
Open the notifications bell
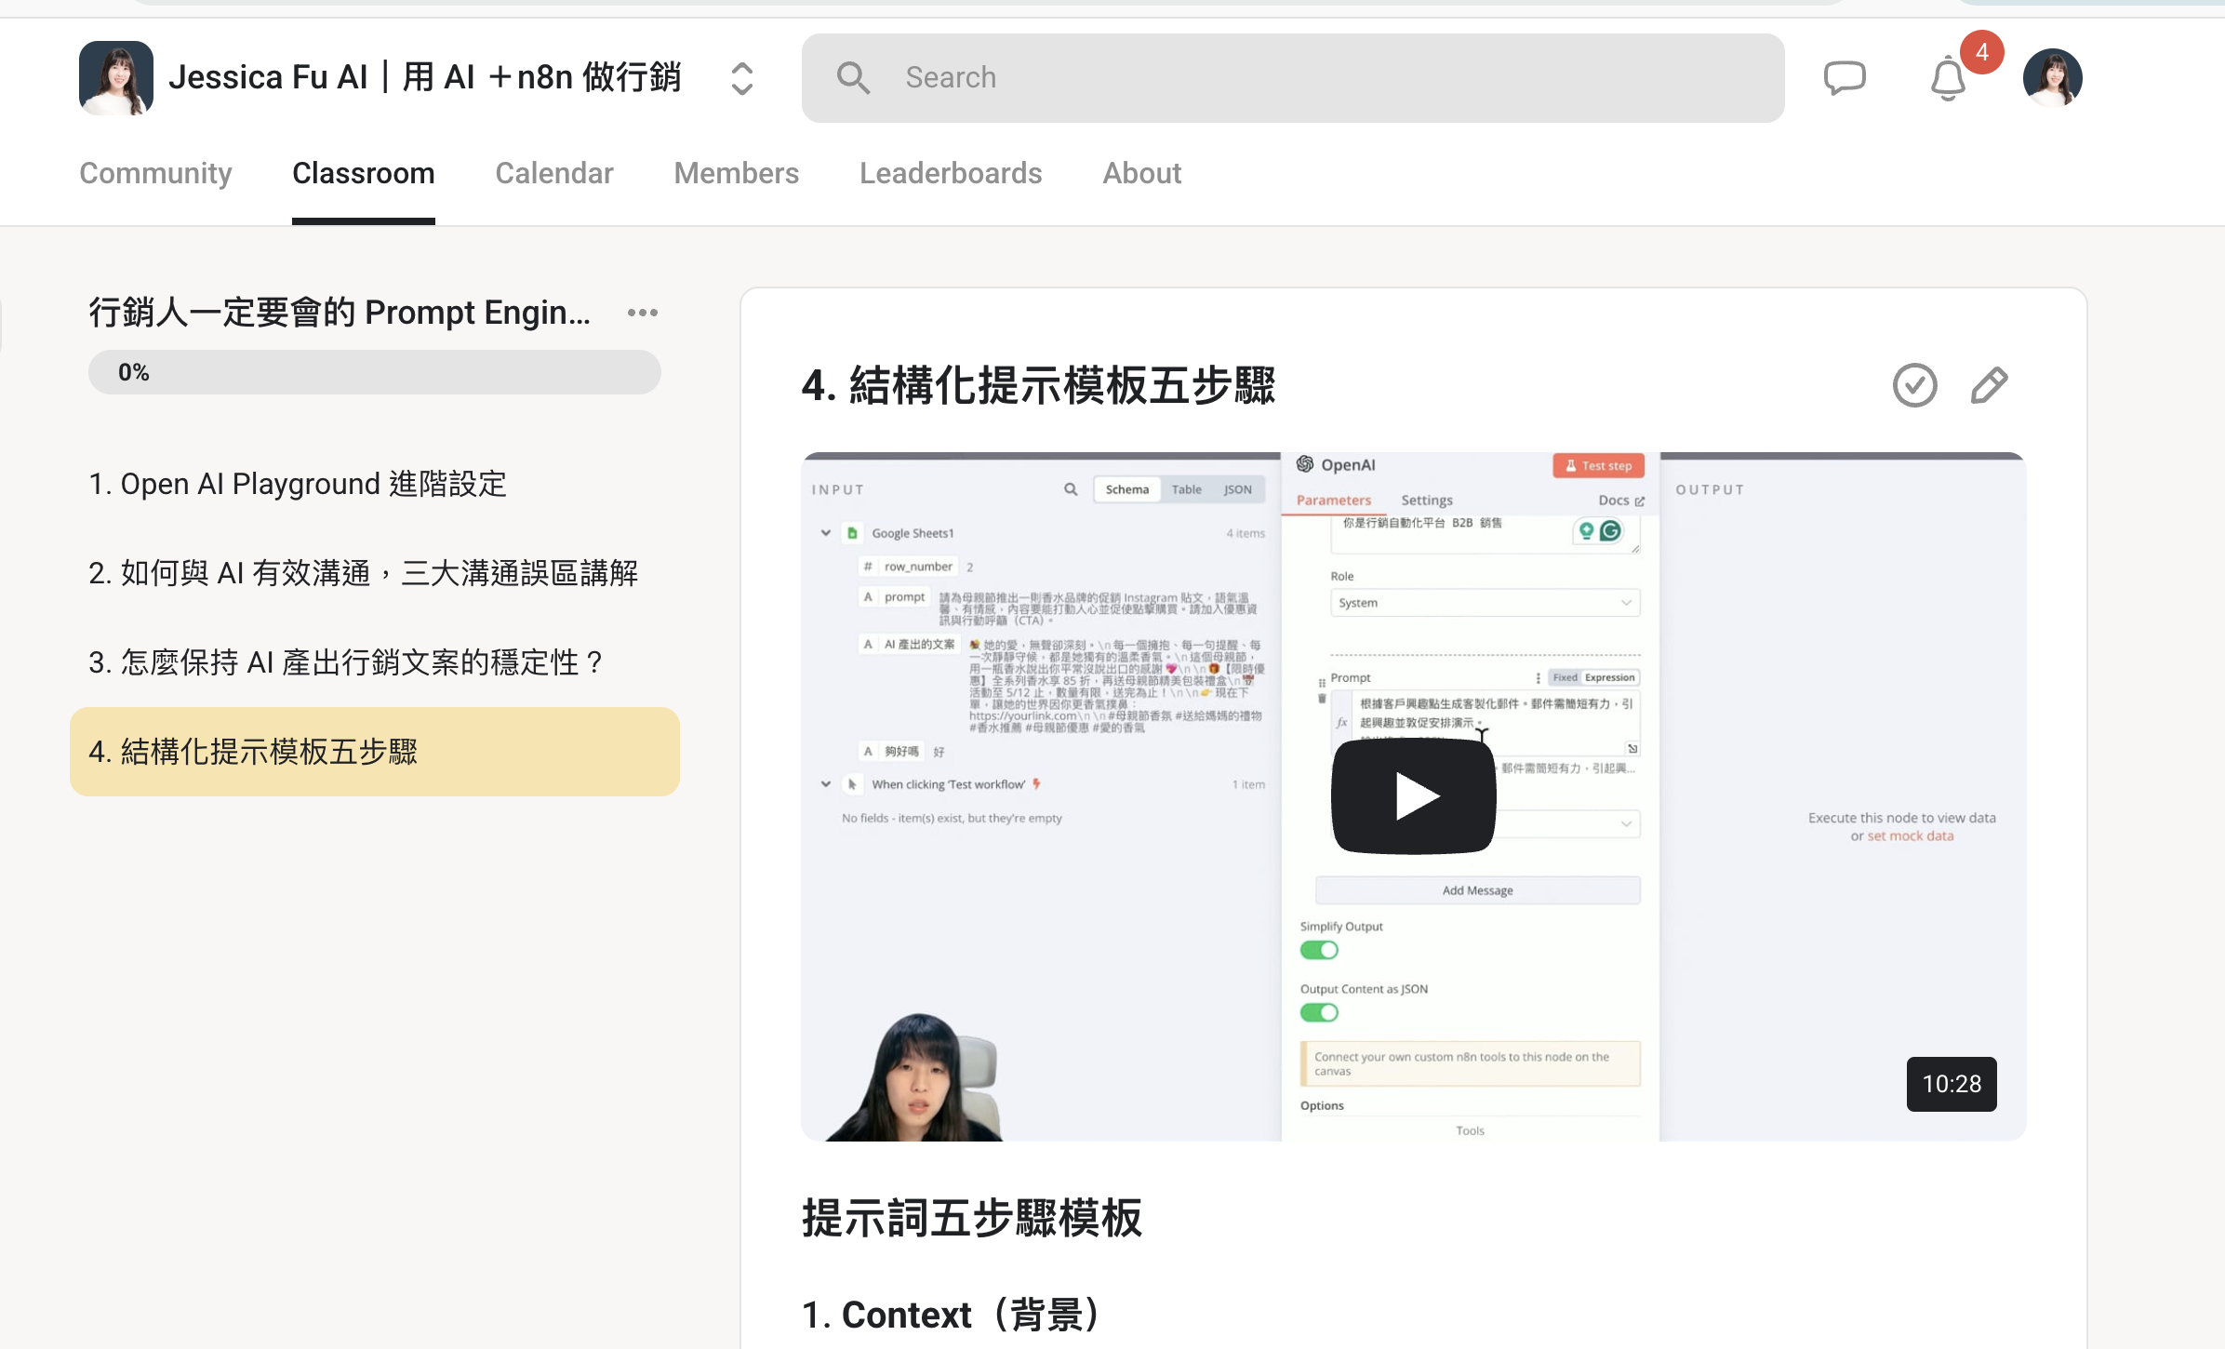pyautogui.click(x=1948, y=79)
